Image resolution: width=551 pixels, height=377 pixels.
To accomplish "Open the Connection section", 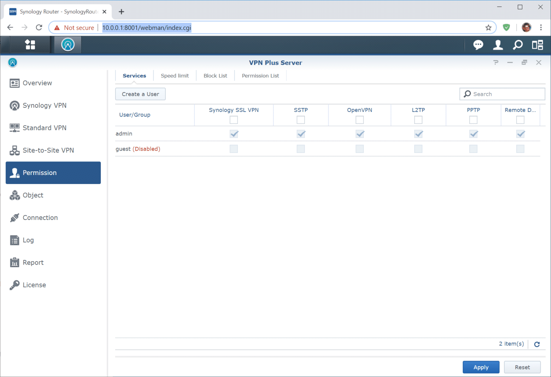I will (53, 218).
